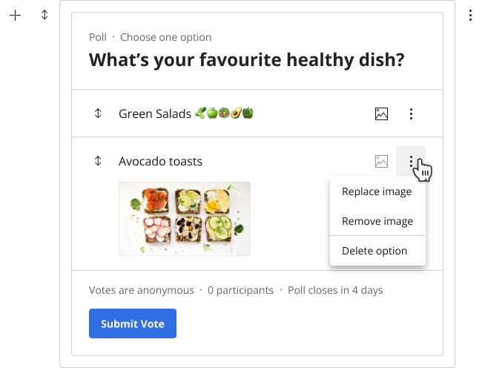Click the avocado toasts photo thumbnail
Screen dimensions: 485x368
[x=185, y=219]
